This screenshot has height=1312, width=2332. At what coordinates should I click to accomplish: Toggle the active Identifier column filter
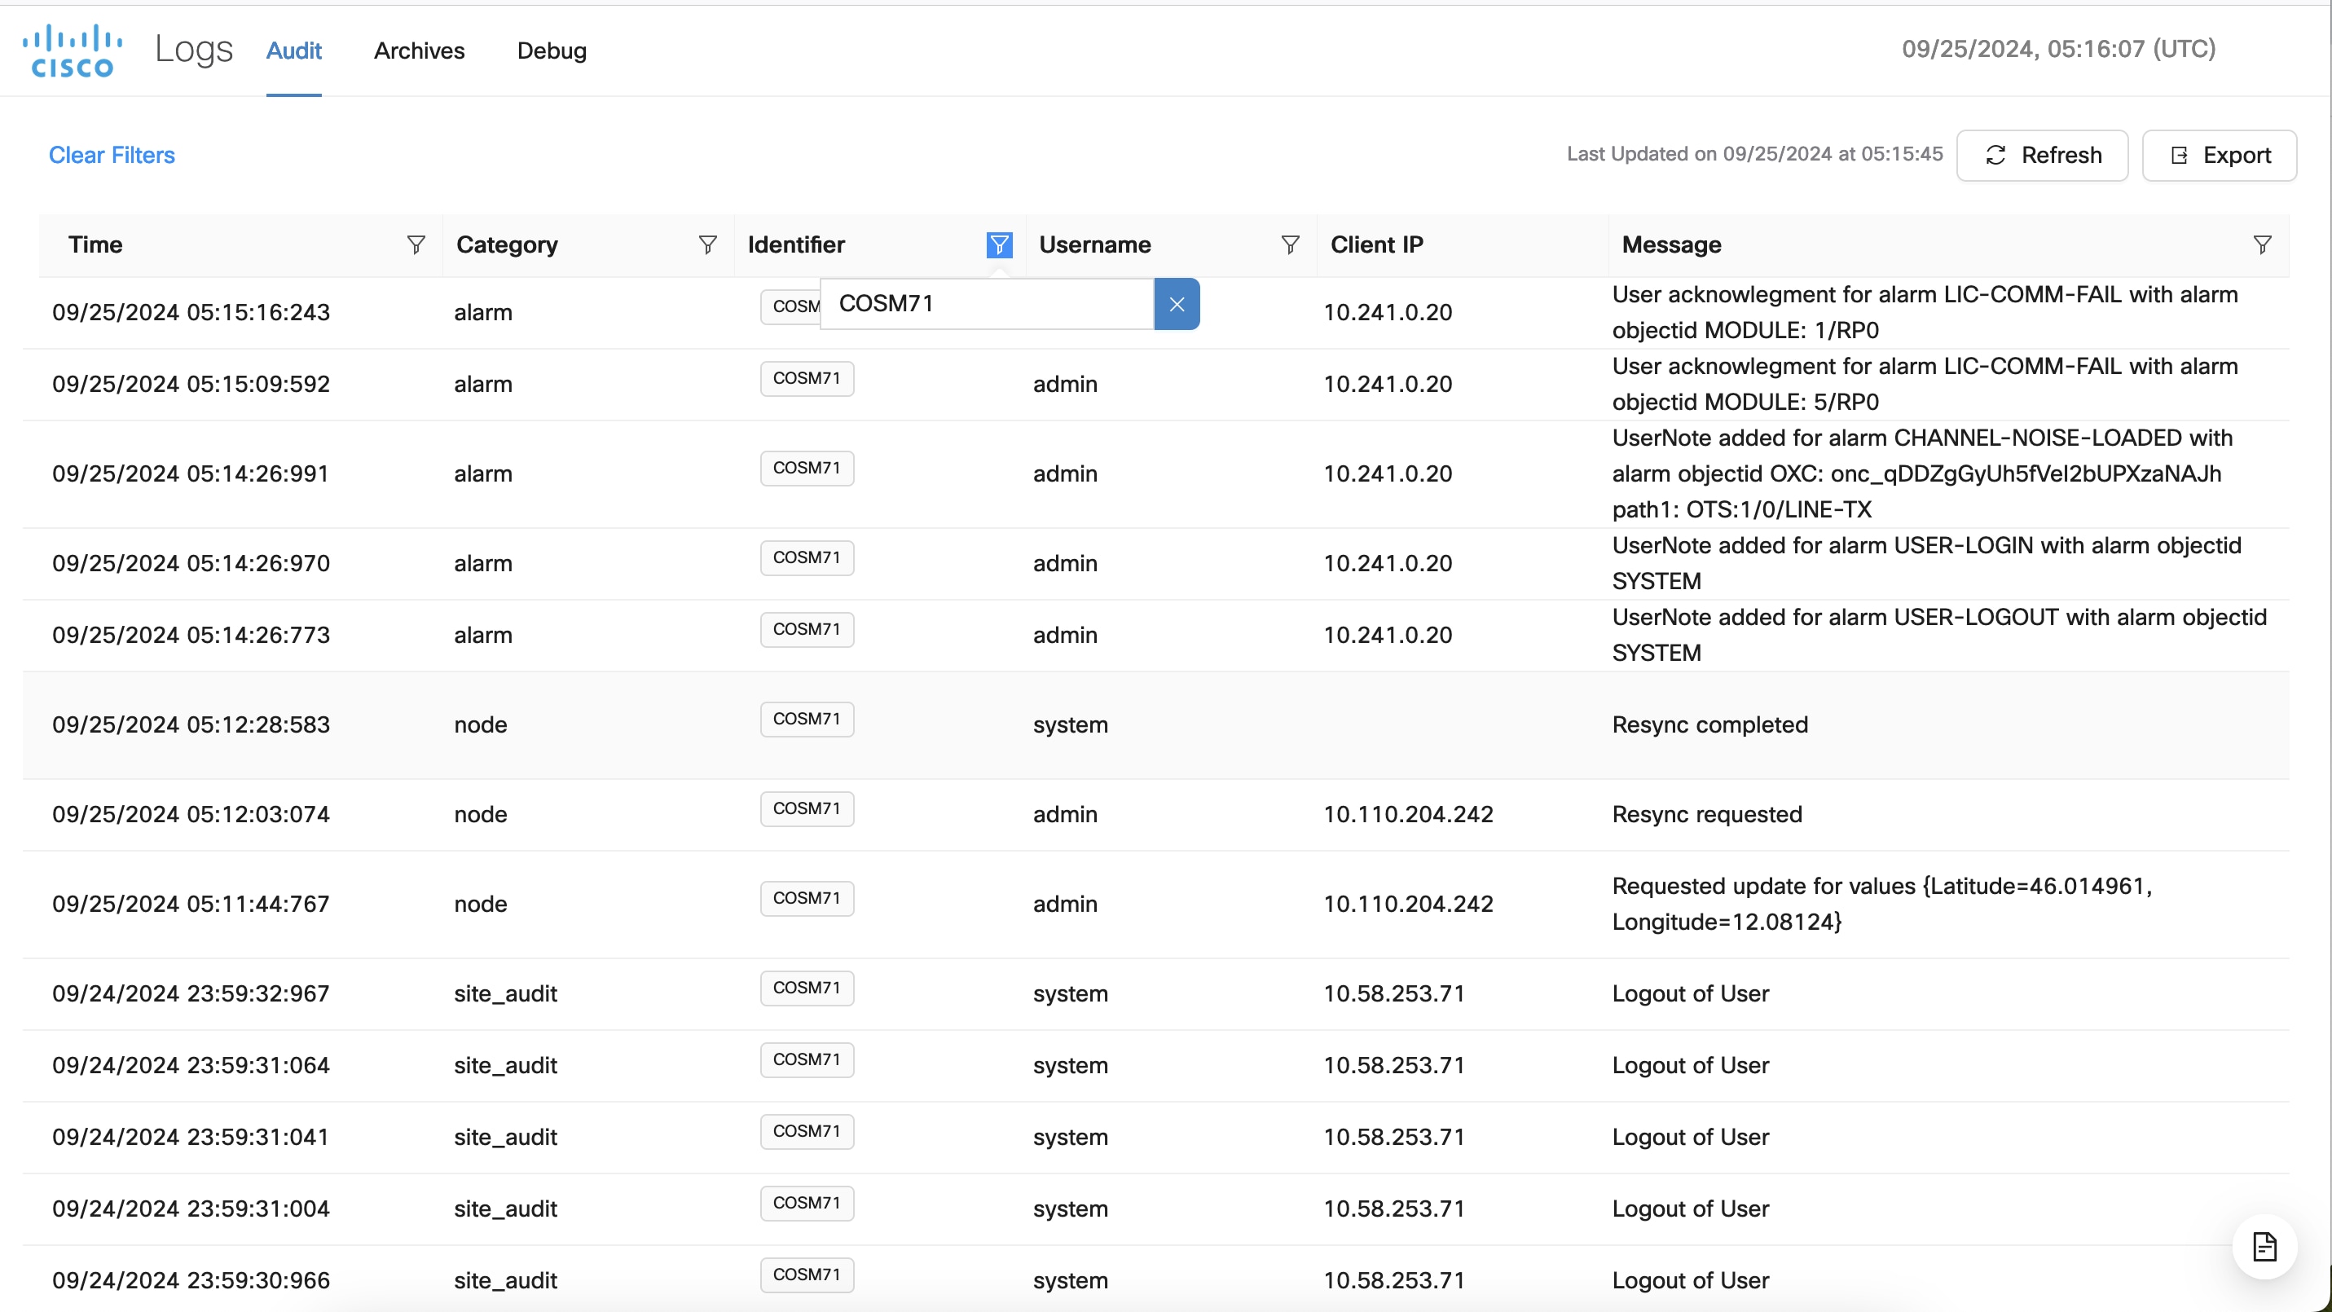coord(998,244)
